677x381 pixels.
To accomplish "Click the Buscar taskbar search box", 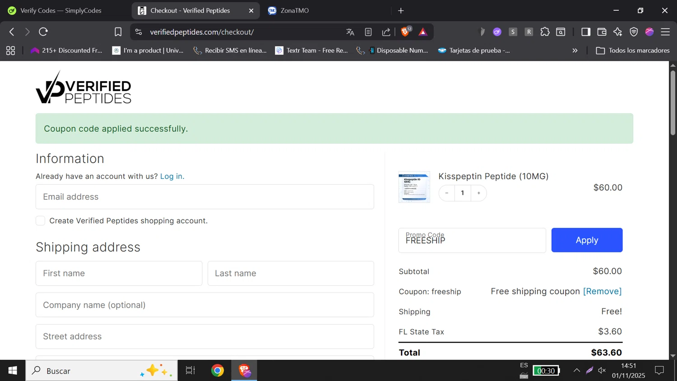I will [x=102, y=371].
